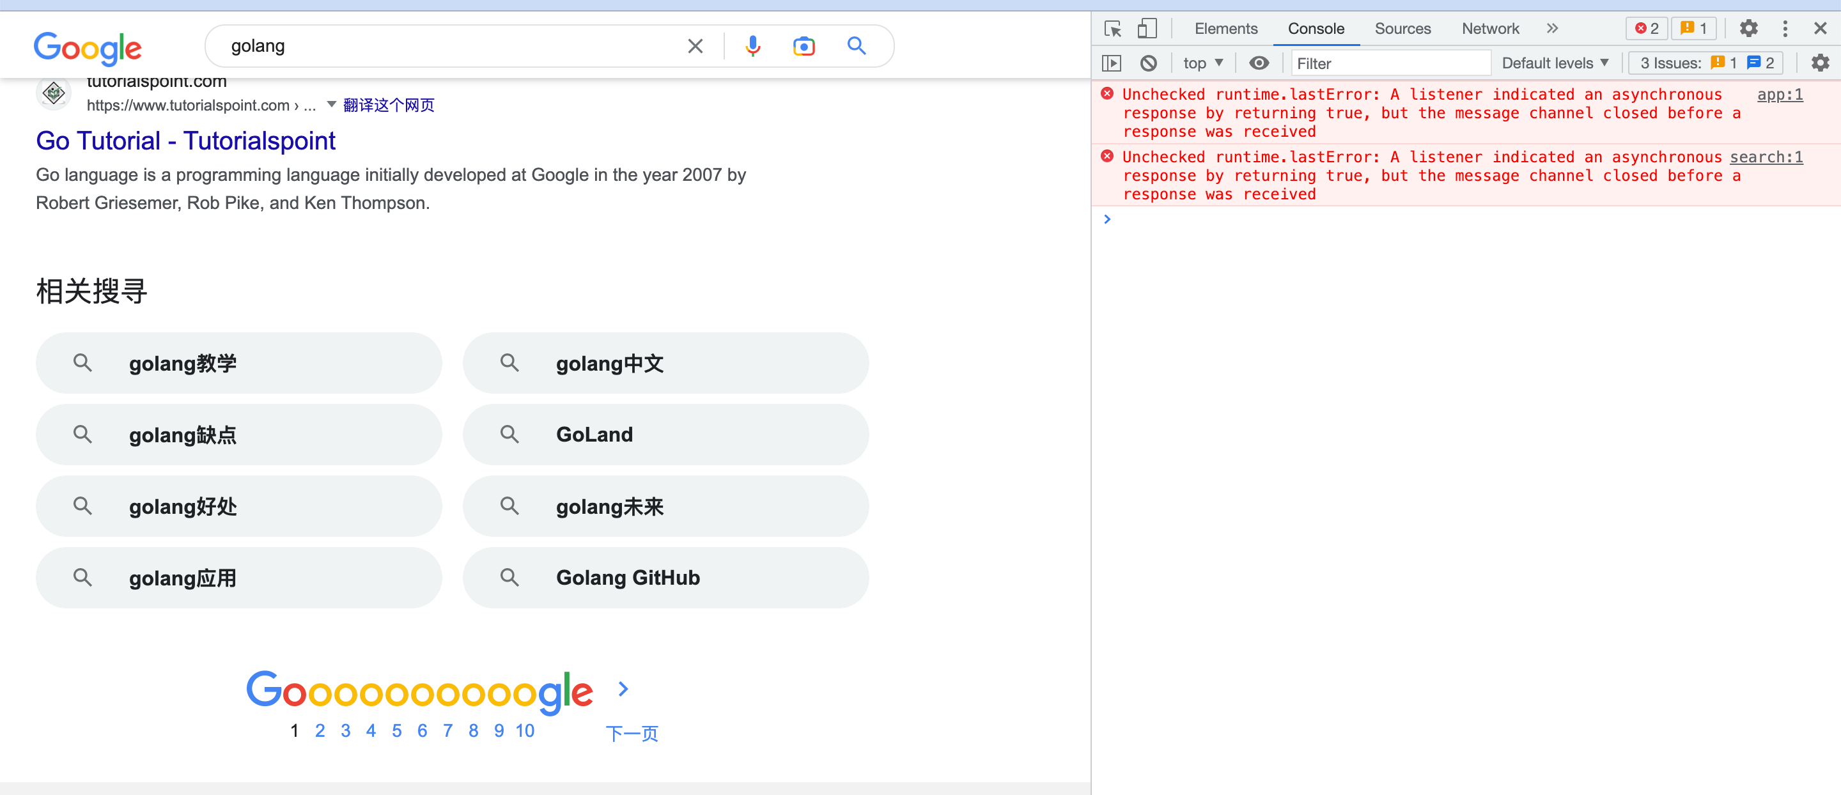Clear the search query using the X icon
Viewport: 1841px width, 795px height.
point(694,45)
